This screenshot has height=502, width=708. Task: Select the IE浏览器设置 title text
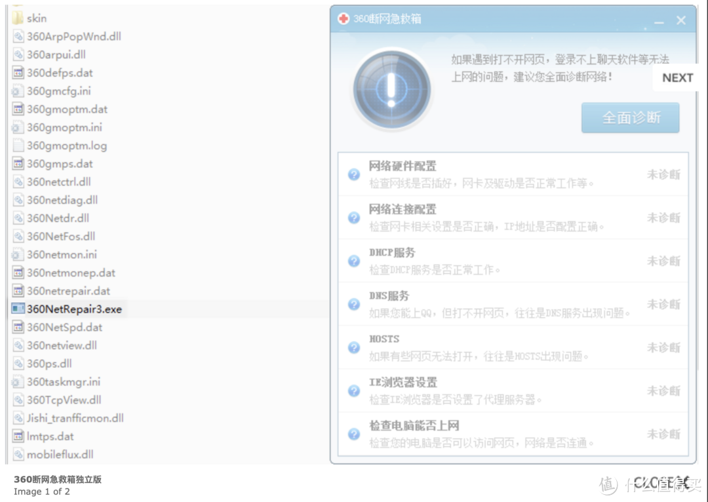pos(403,383)
